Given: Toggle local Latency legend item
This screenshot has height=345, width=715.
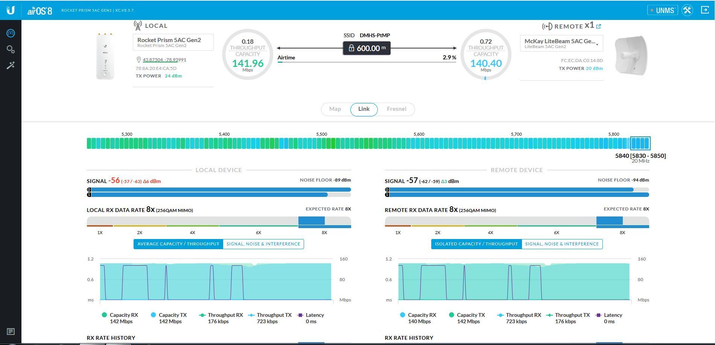Looking at the screenshot, I should tap(311, 318).
